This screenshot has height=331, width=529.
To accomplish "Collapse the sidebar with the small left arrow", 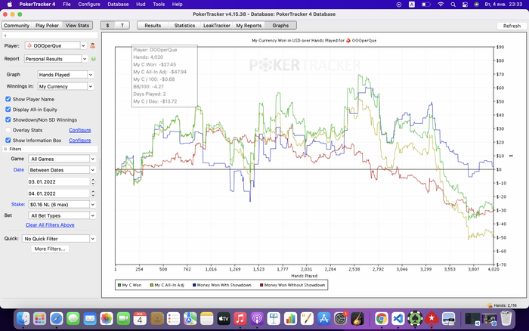I will coord(5,36).
